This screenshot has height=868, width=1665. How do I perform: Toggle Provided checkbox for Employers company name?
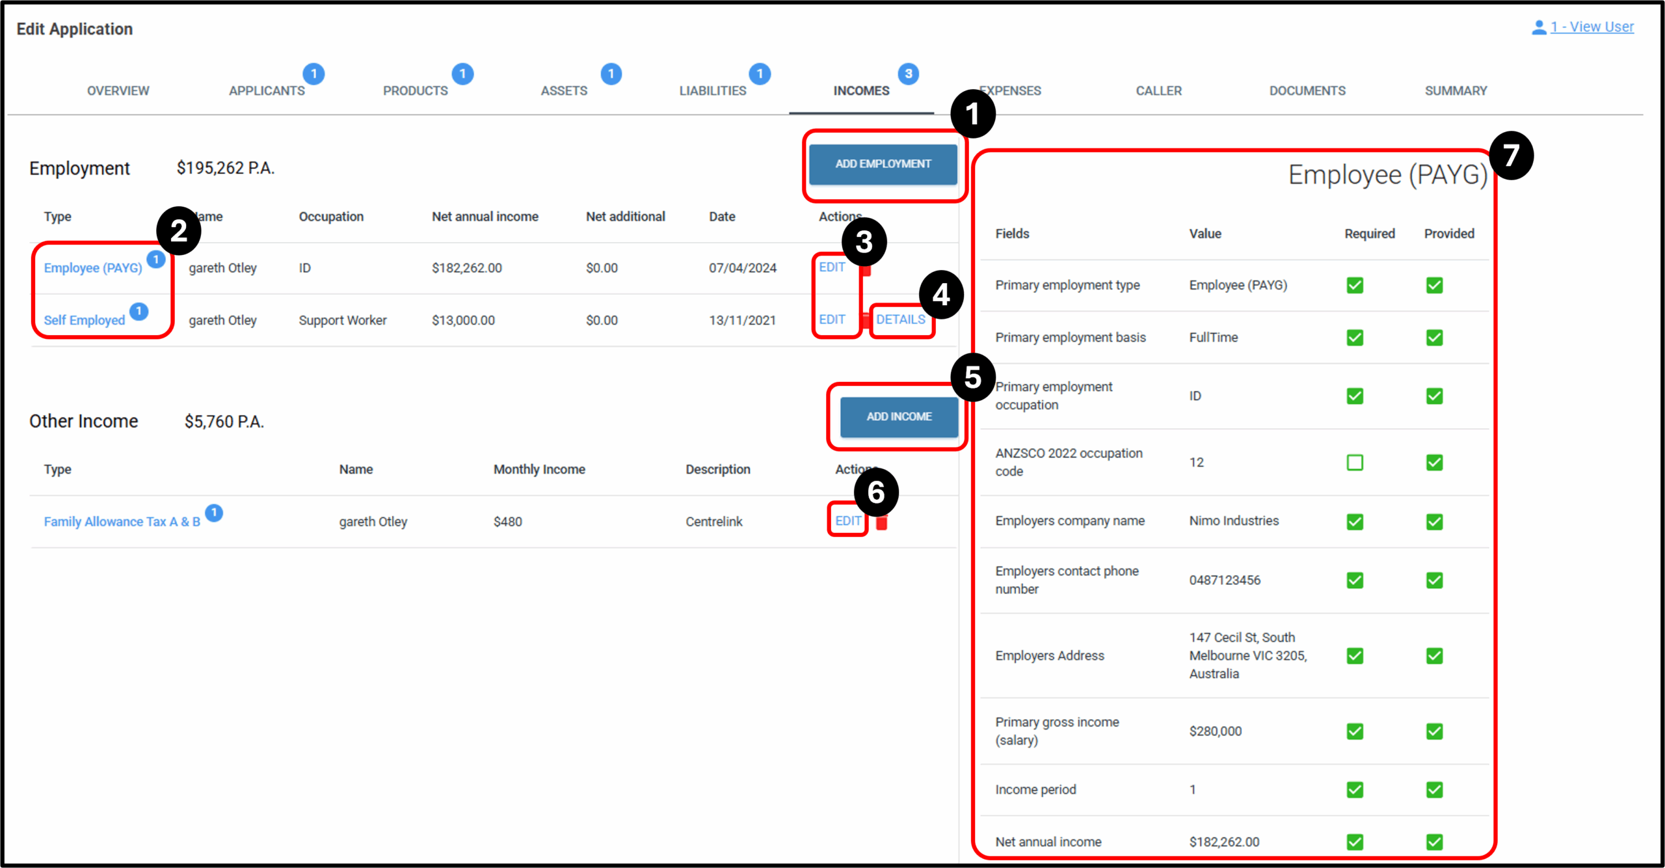(x=1434, y=522)
